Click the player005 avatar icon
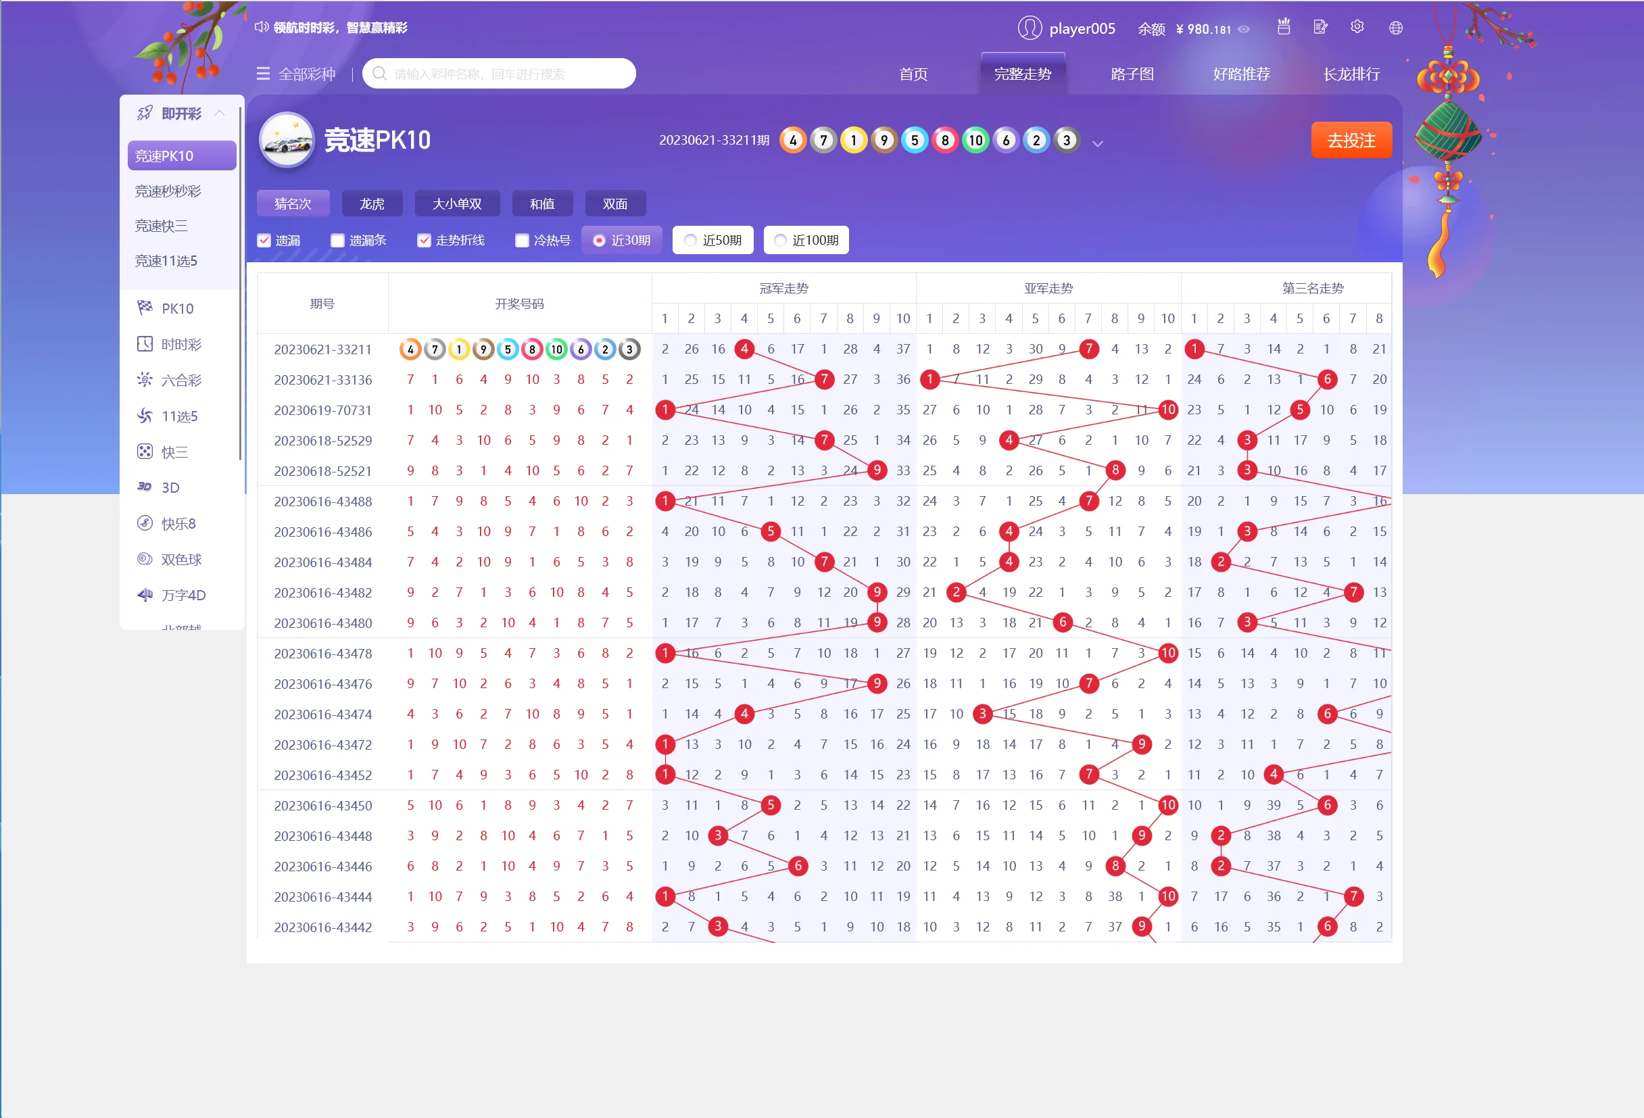 (1030, 28)
